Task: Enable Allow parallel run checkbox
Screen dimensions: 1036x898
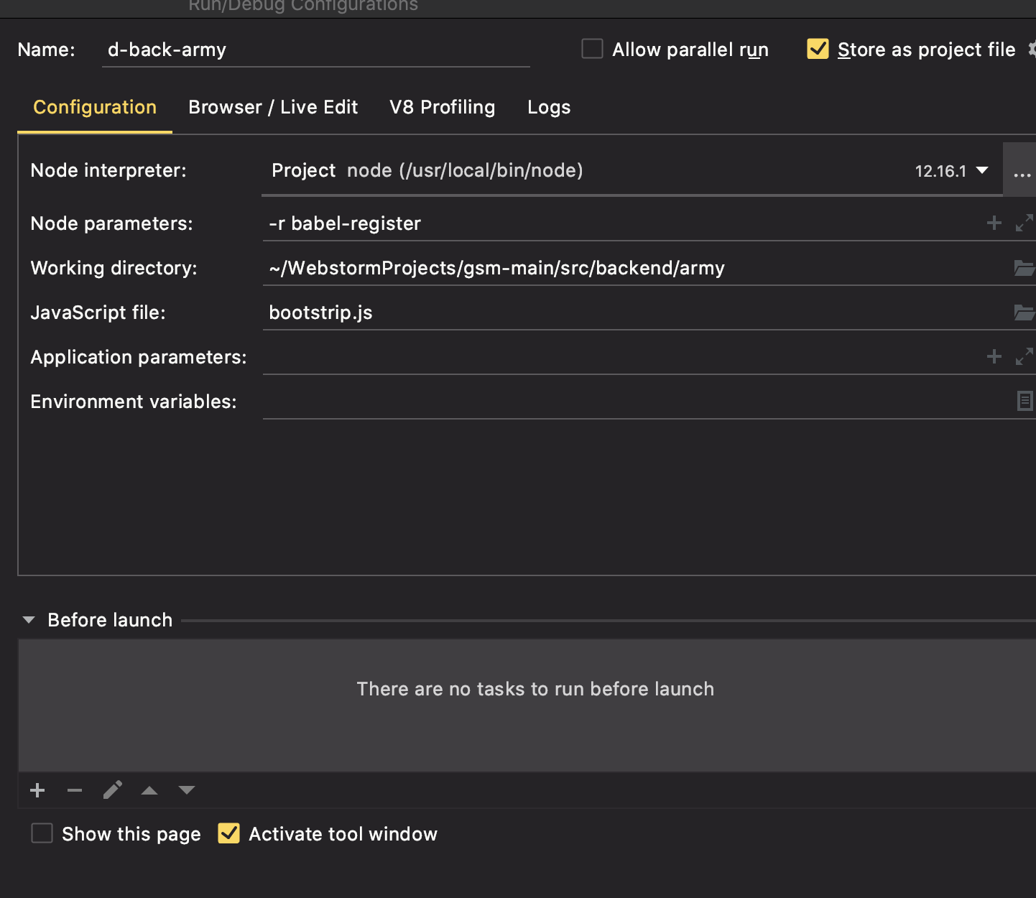Action: [x=592, y=49]
